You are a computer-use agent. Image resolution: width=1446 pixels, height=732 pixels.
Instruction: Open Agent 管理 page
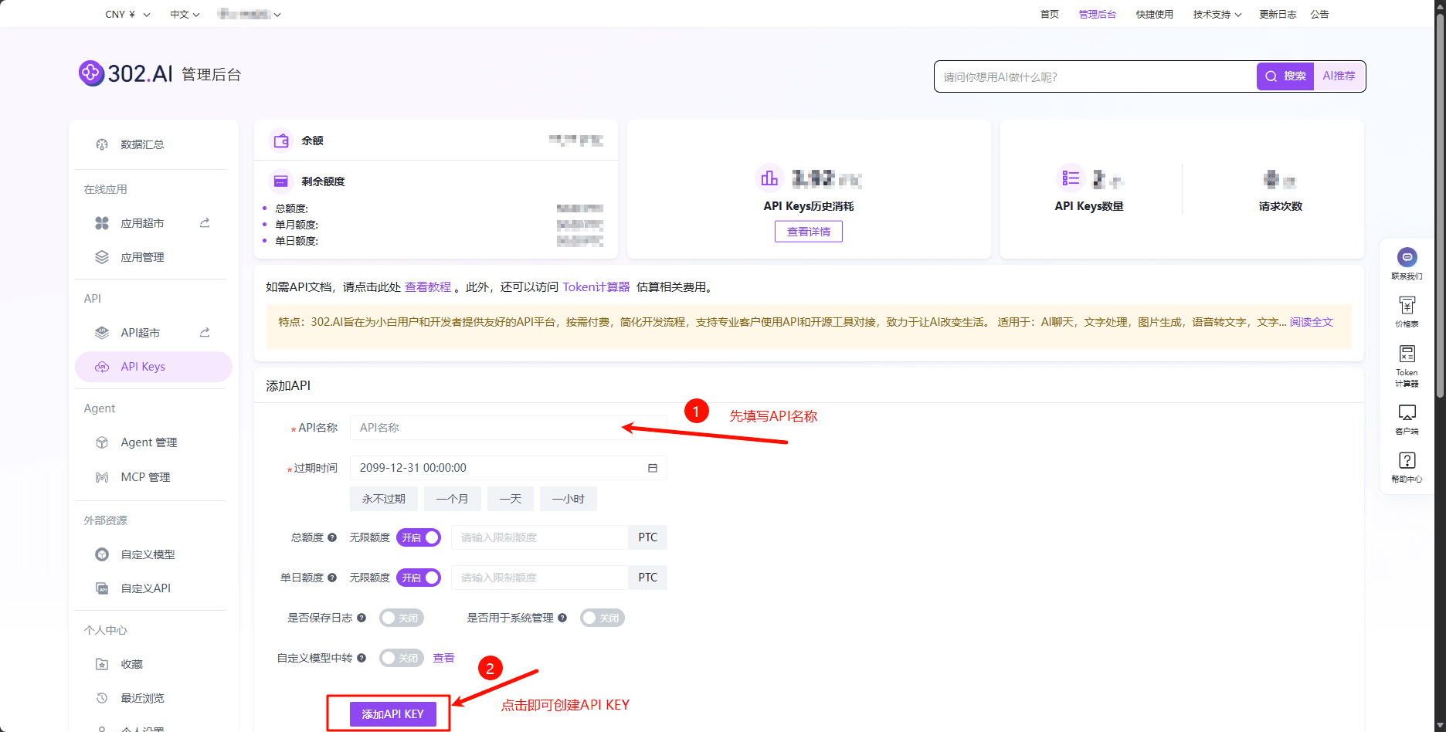tap(148, 442)
